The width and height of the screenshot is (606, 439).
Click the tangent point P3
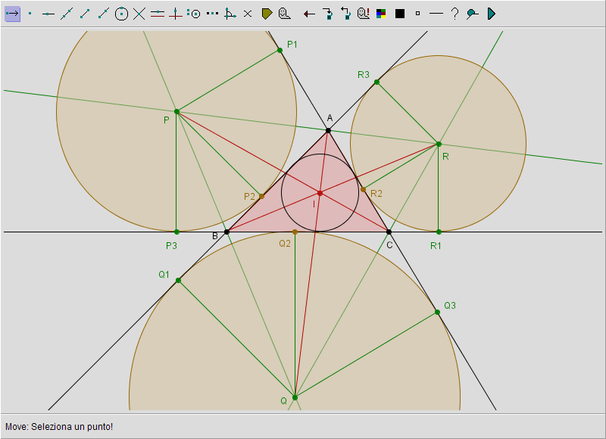(176, 232)
